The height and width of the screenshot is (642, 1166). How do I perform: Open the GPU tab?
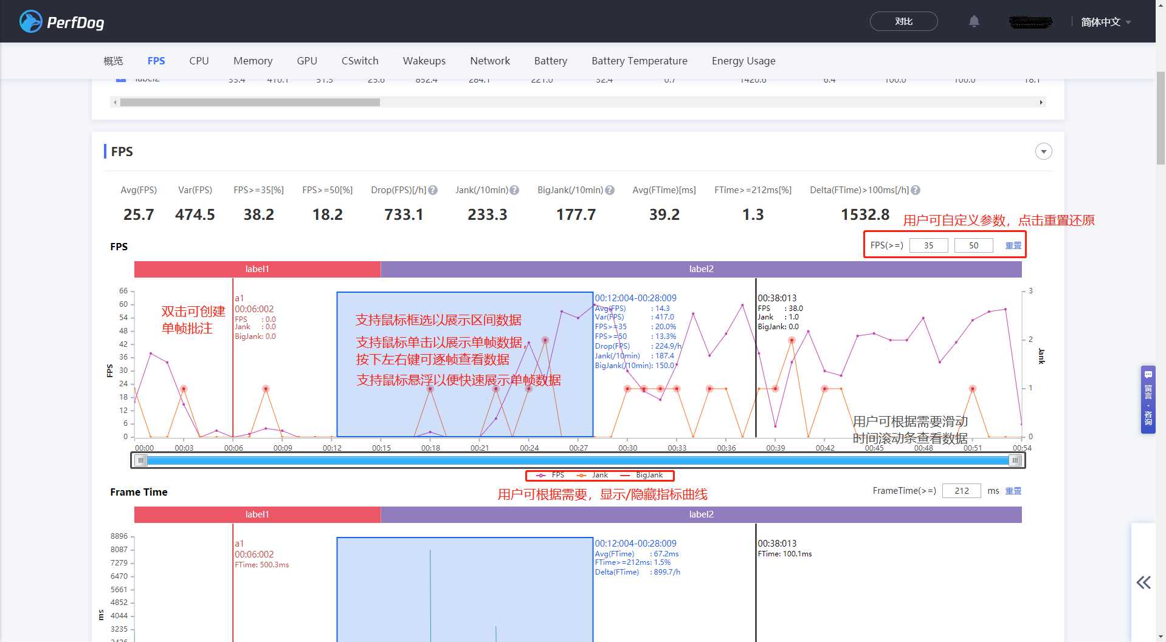point(307,61)
